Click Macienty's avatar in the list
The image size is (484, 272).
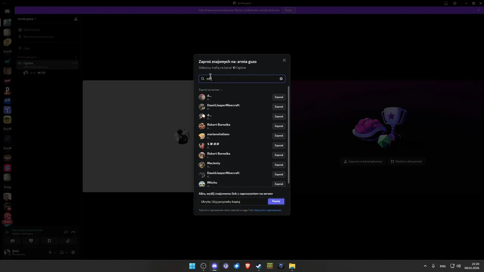click(x=202, y=165)
